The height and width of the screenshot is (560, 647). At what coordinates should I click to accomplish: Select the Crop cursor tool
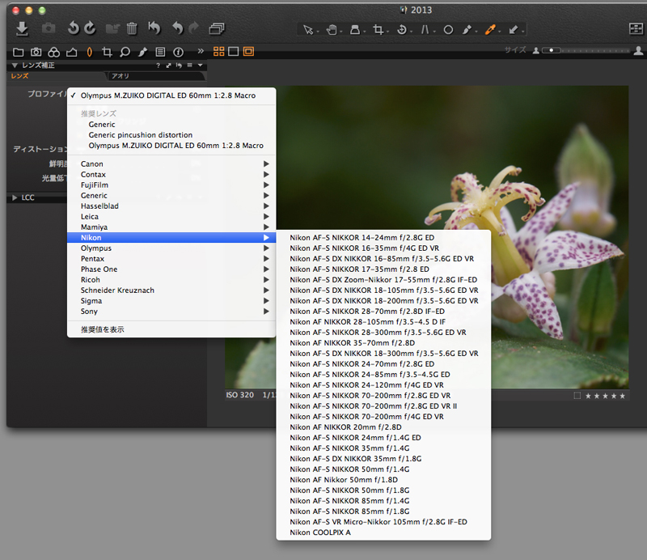click(377, 30)
